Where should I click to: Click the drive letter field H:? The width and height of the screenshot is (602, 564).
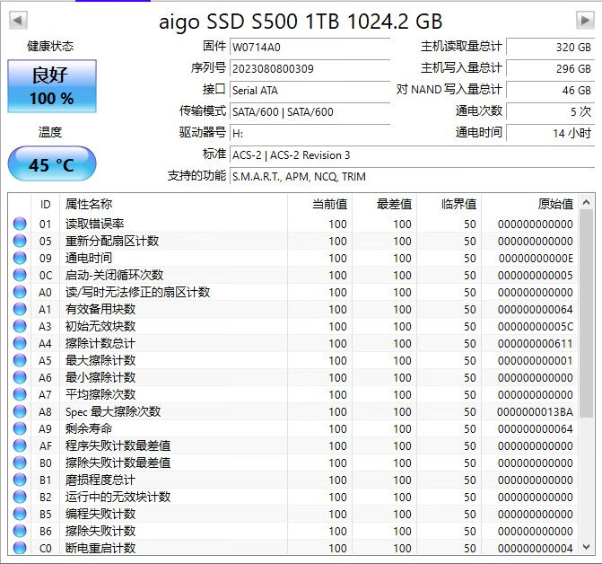tap(310, 133)
